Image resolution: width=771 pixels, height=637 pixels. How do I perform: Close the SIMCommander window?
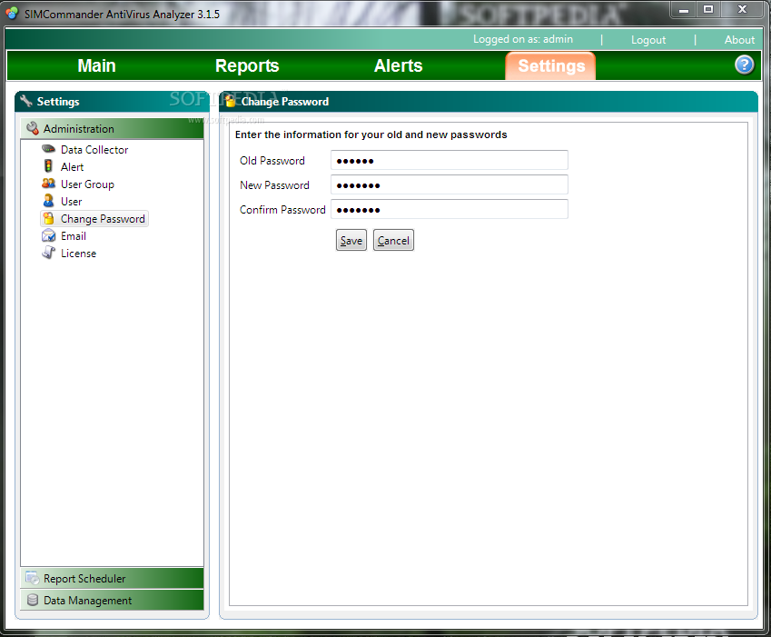pyautogui.click(x=743, y=9)
